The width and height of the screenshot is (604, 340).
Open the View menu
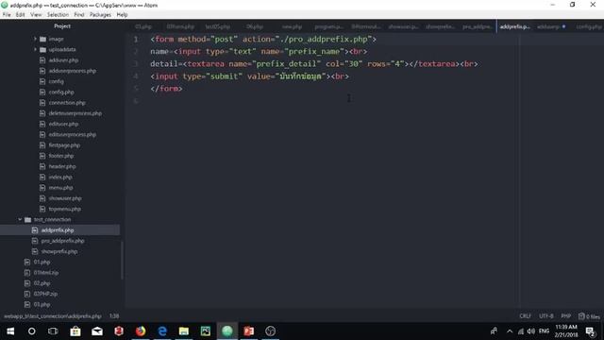(x=36, y=15)
